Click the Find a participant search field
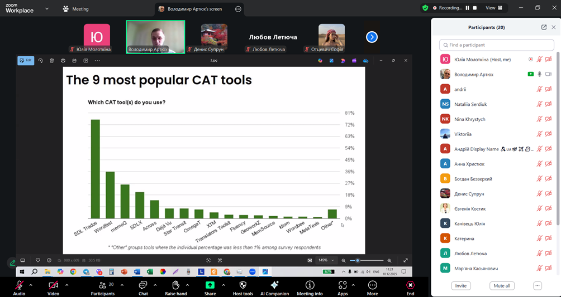561x297 pixels. 496,45
